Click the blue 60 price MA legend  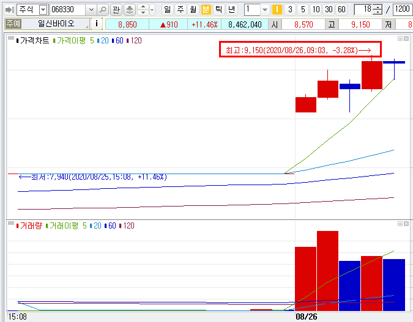point(117,40)
